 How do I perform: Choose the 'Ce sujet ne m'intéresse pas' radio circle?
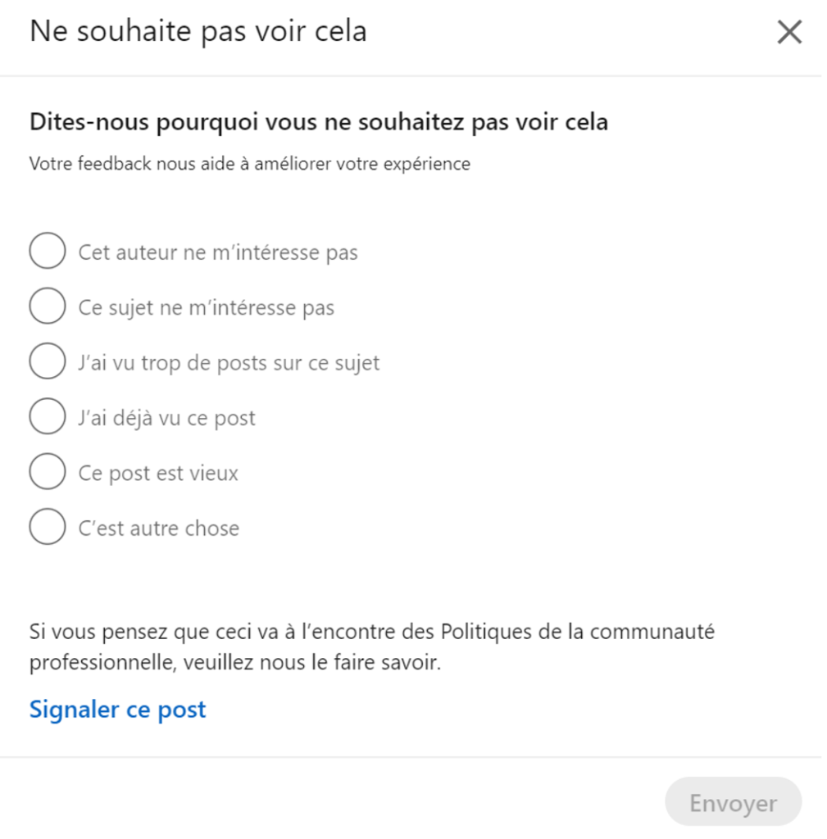click(48, 306)
